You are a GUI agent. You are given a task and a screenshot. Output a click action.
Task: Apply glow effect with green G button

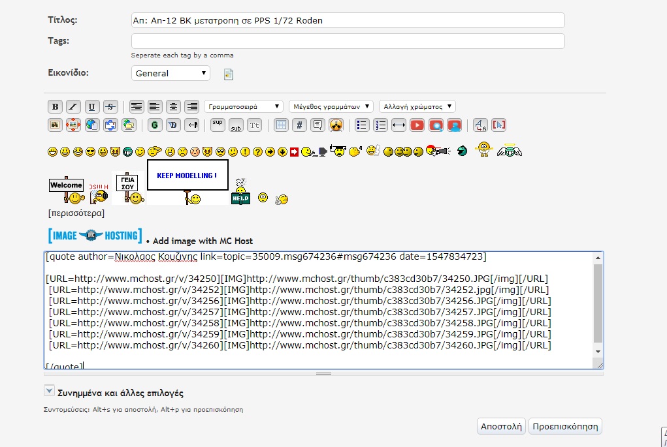point(155,125)
